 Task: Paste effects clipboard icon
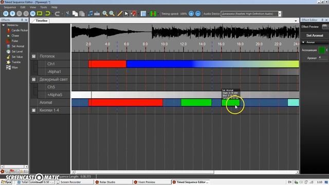point(82,14)
